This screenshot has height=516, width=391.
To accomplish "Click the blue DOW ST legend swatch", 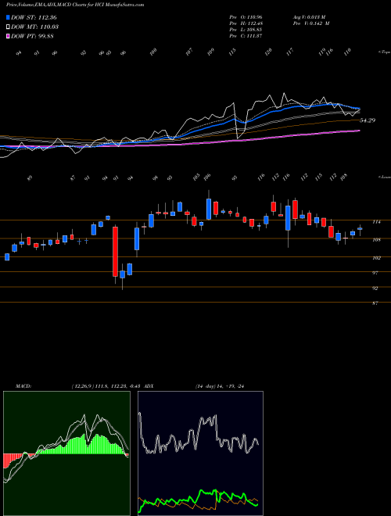I will coord(9,17).
